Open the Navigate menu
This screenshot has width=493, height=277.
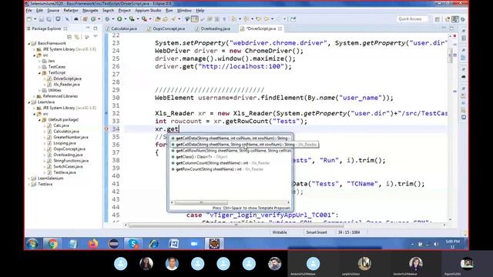coord(90,10)
